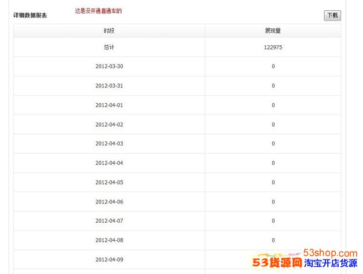This screenshot has height=274, width=363.
Task: Click the 0 value in 2012-04-08 row
Action: (273, 240)
